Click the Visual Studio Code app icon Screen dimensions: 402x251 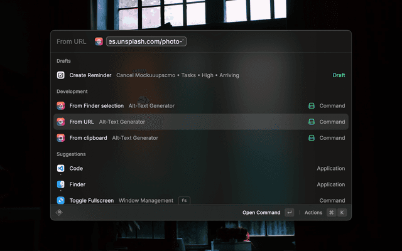coord(61,168)
